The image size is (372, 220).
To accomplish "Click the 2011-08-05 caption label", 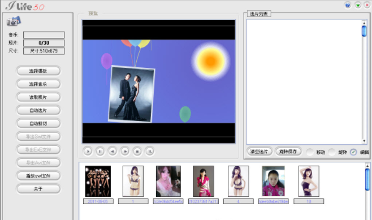I will tap(98, 201).
